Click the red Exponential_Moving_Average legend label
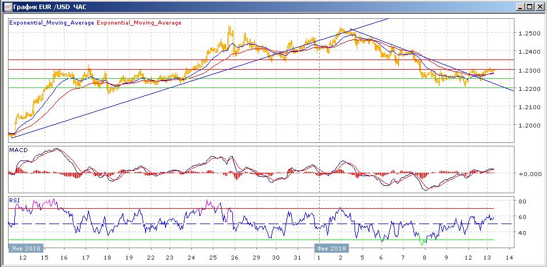Image resolution: width=547 pixels, height=267 pixels. pyautogui.click(x=139, y=23)
